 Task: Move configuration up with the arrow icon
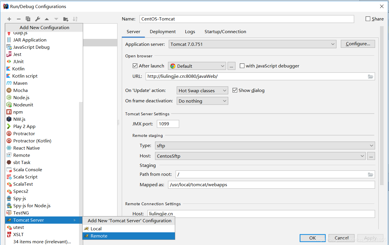[x=47, y=19]
